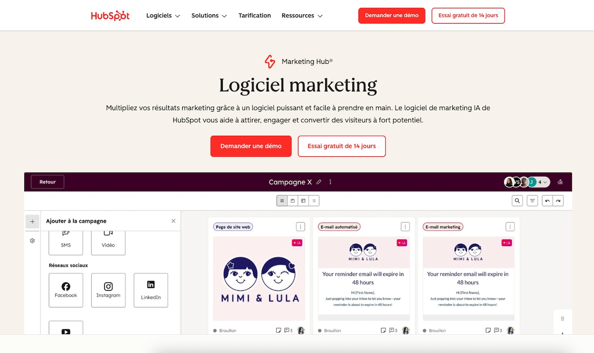Open E-mail automatisé preview thumbnail

point(364,278)
